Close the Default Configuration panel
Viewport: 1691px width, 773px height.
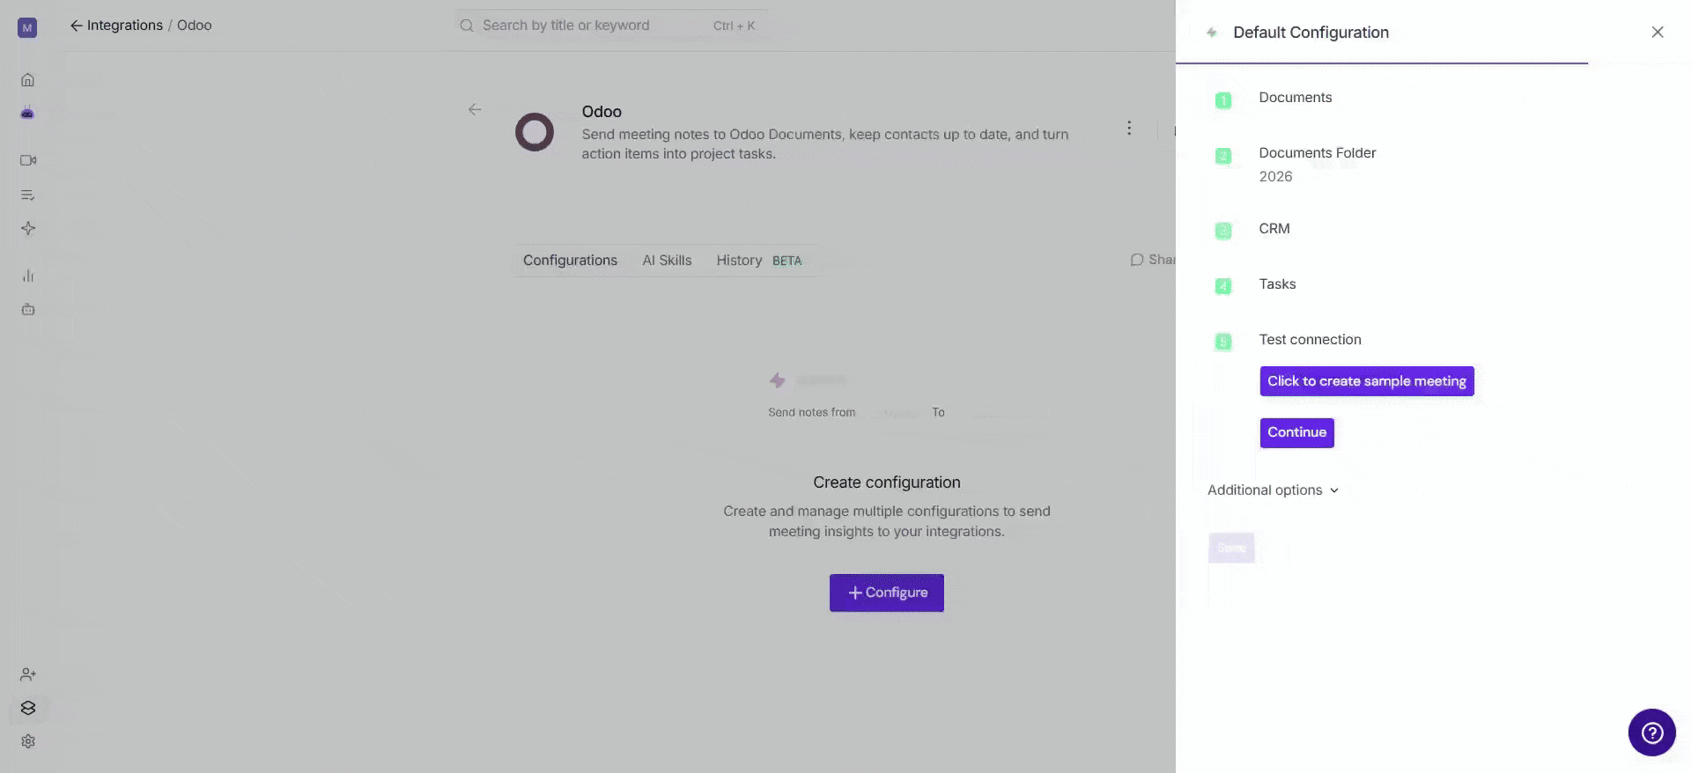pyautogui.click(x=1658, y=33)
